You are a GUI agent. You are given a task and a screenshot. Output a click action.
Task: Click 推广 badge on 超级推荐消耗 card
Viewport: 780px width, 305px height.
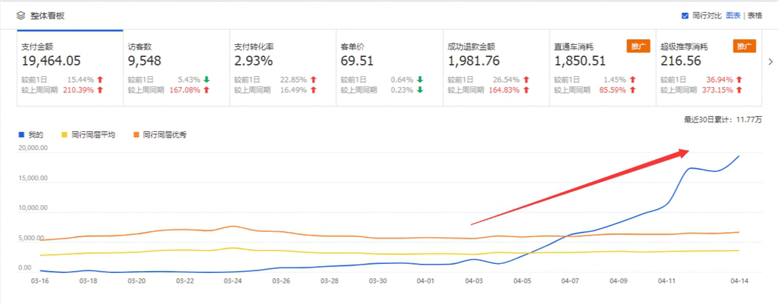pos(744,46)
